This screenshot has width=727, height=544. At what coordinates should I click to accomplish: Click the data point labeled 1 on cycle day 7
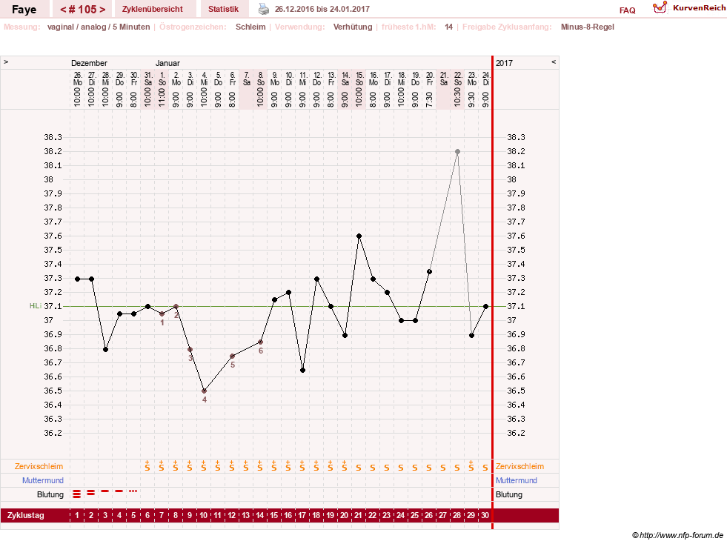pyautogui.click(x=162, y=314)
